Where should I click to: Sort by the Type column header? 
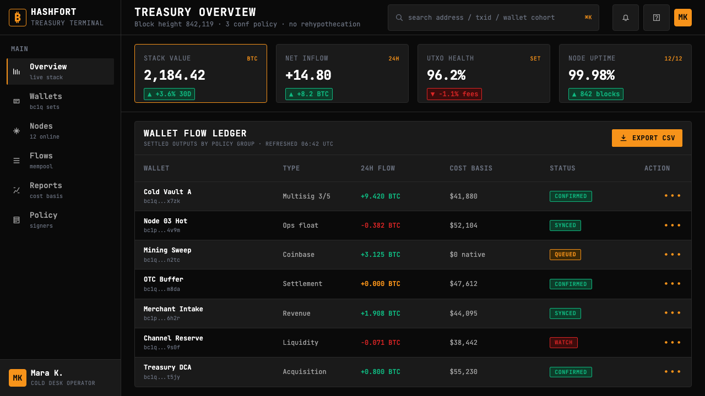[291, 168]
